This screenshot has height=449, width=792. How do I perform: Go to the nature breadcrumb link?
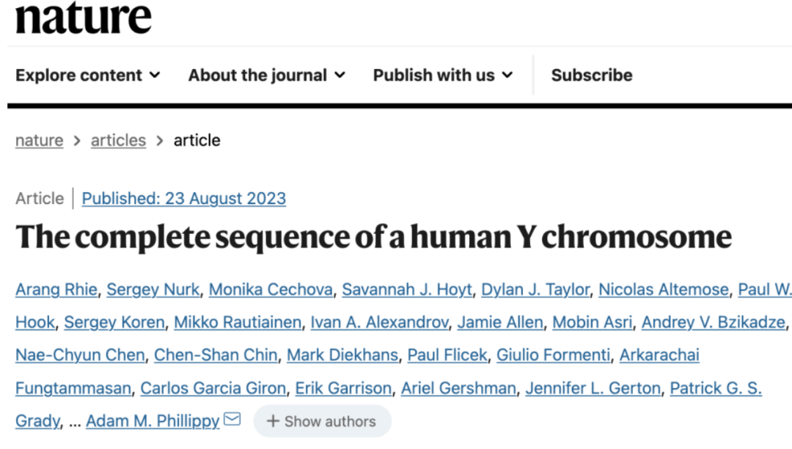(x=39, y=140)
